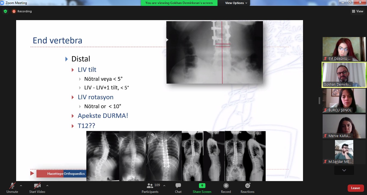
Task: Open the Reactions menu
Action: coord(247,188)
